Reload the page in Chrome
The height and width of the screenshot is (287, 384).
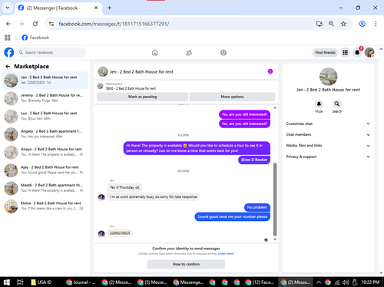coord(35,24)
